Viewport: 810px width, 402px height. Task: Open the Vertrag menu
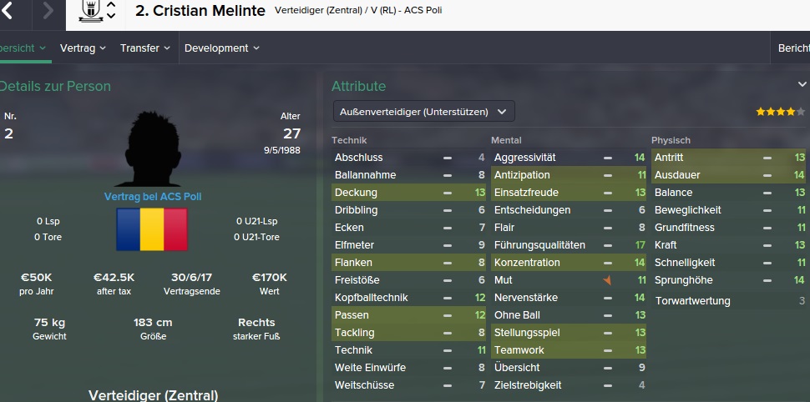coord(83,48)
